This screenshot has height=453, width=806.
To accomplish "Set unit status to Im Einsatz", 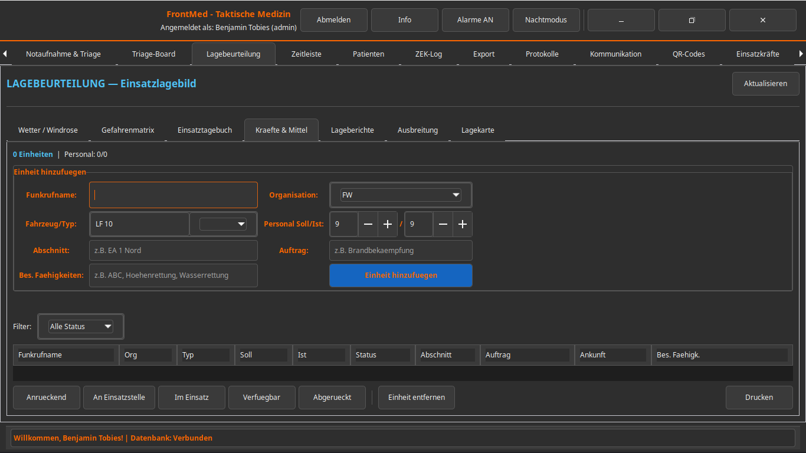I will [192, 398].
